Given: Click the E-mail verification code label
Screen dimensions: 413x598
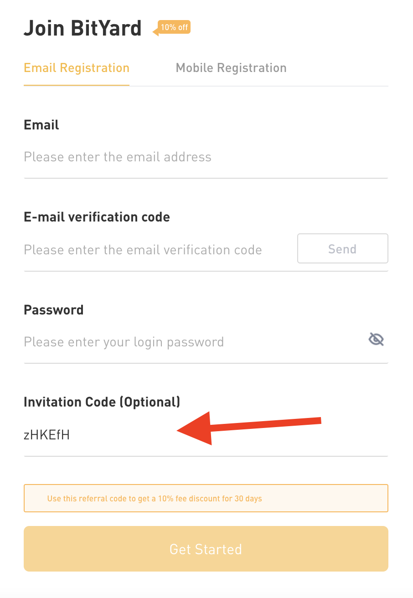Looking at the screenshot, I should pyautogui.click(x=97, y=217).
